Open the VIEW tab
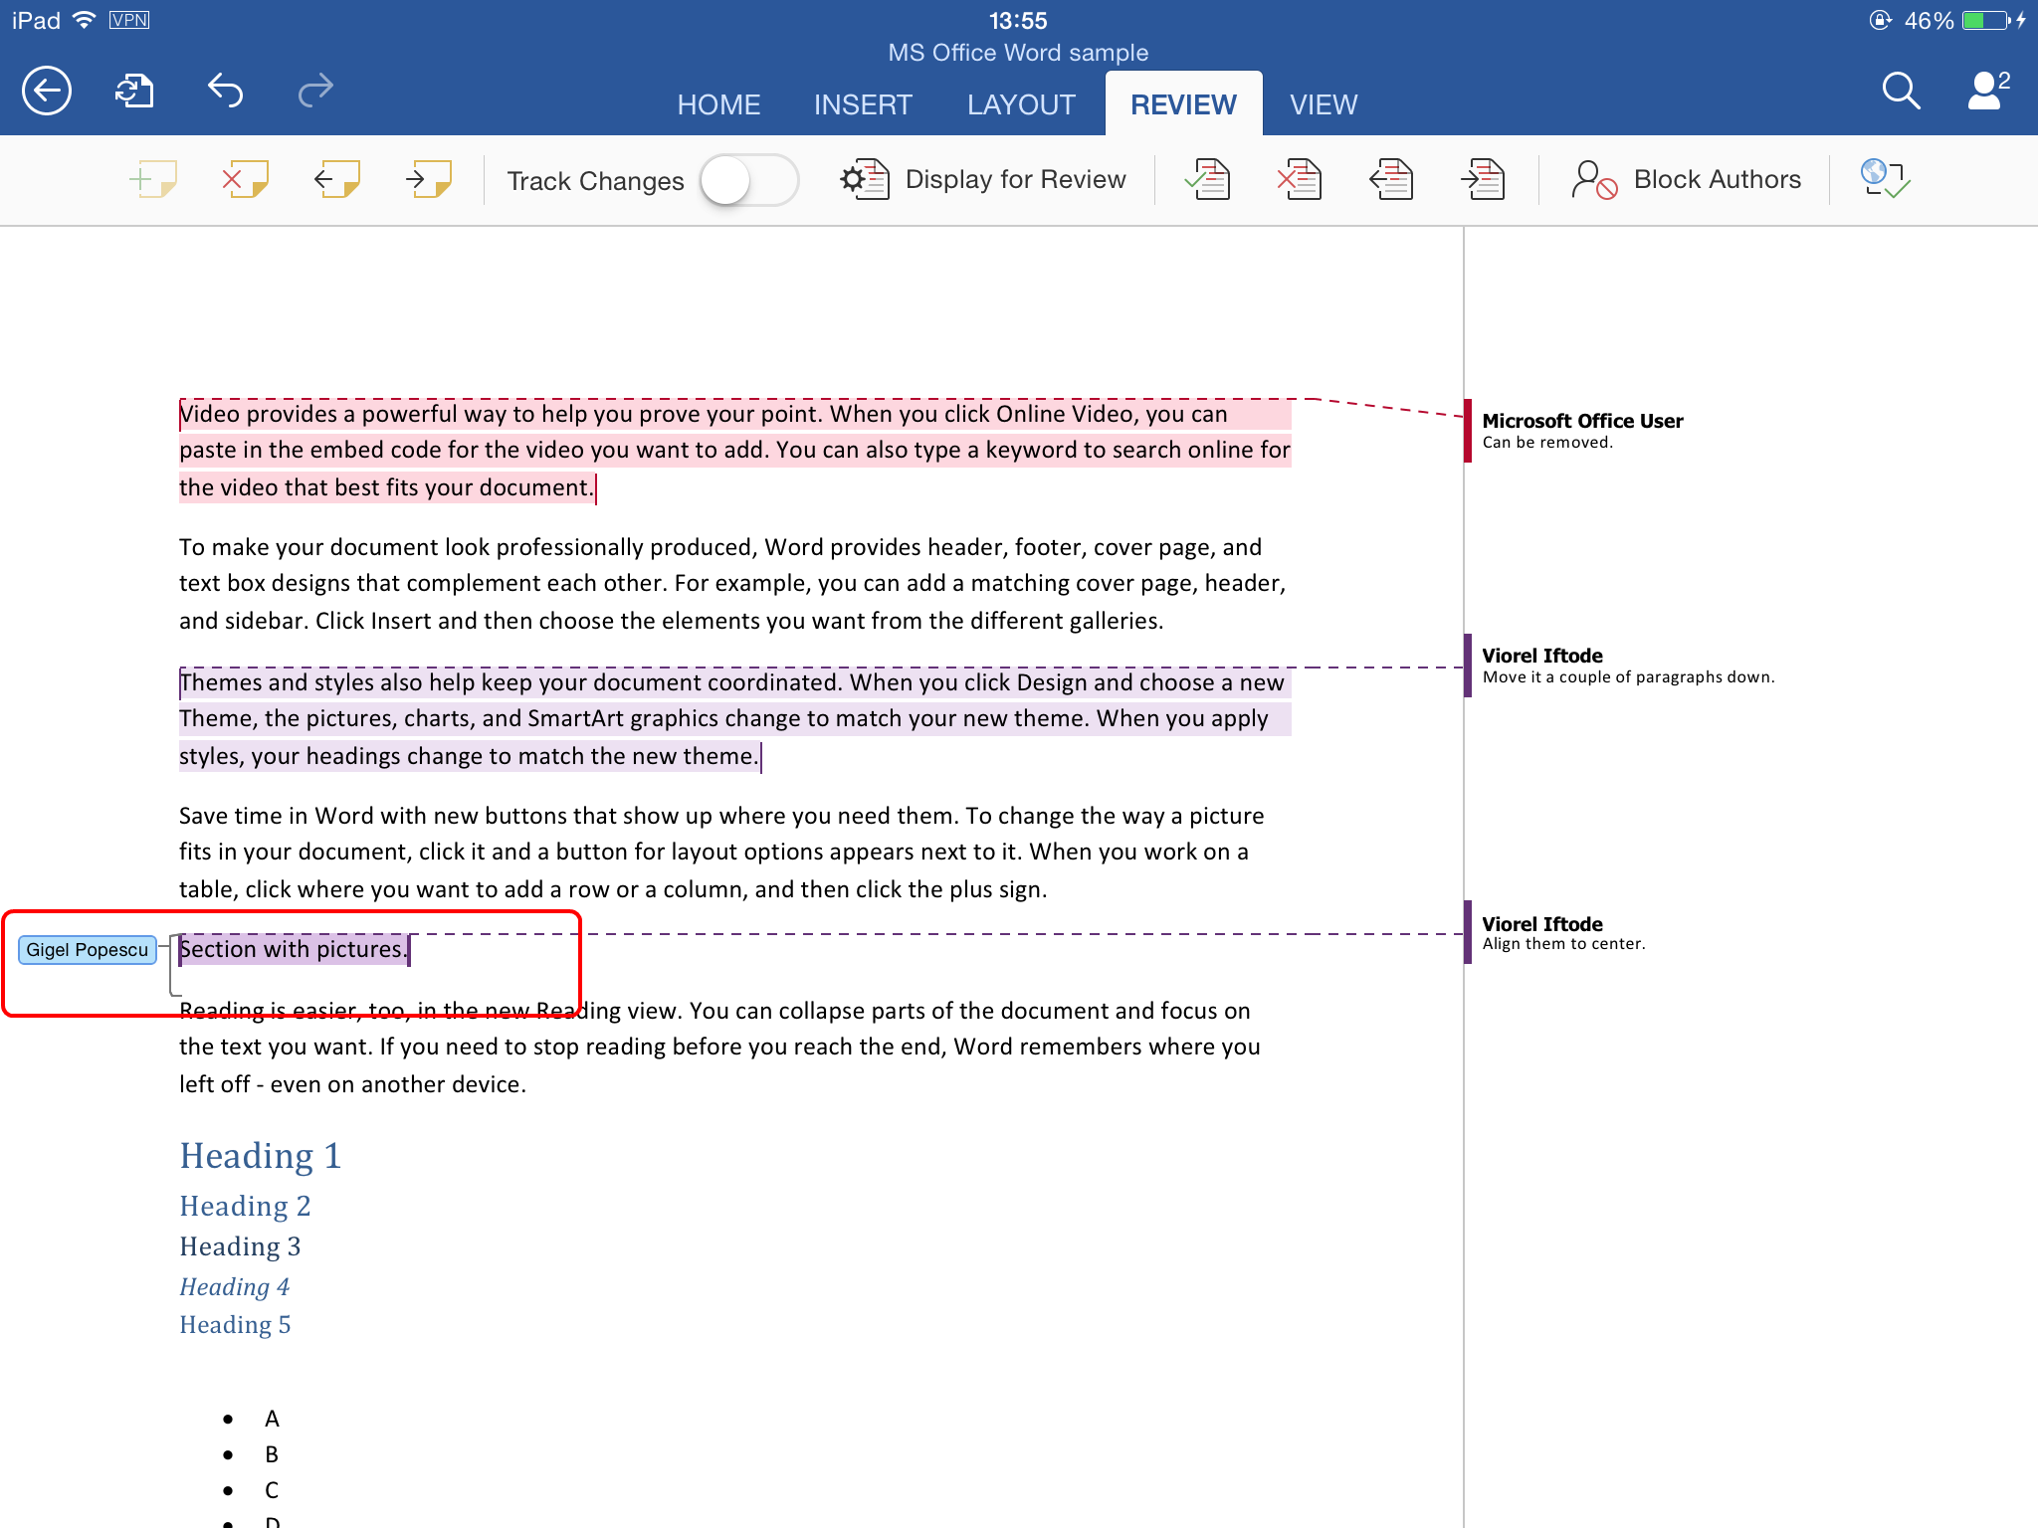2038x1528 pixels. click(1324, 103)
